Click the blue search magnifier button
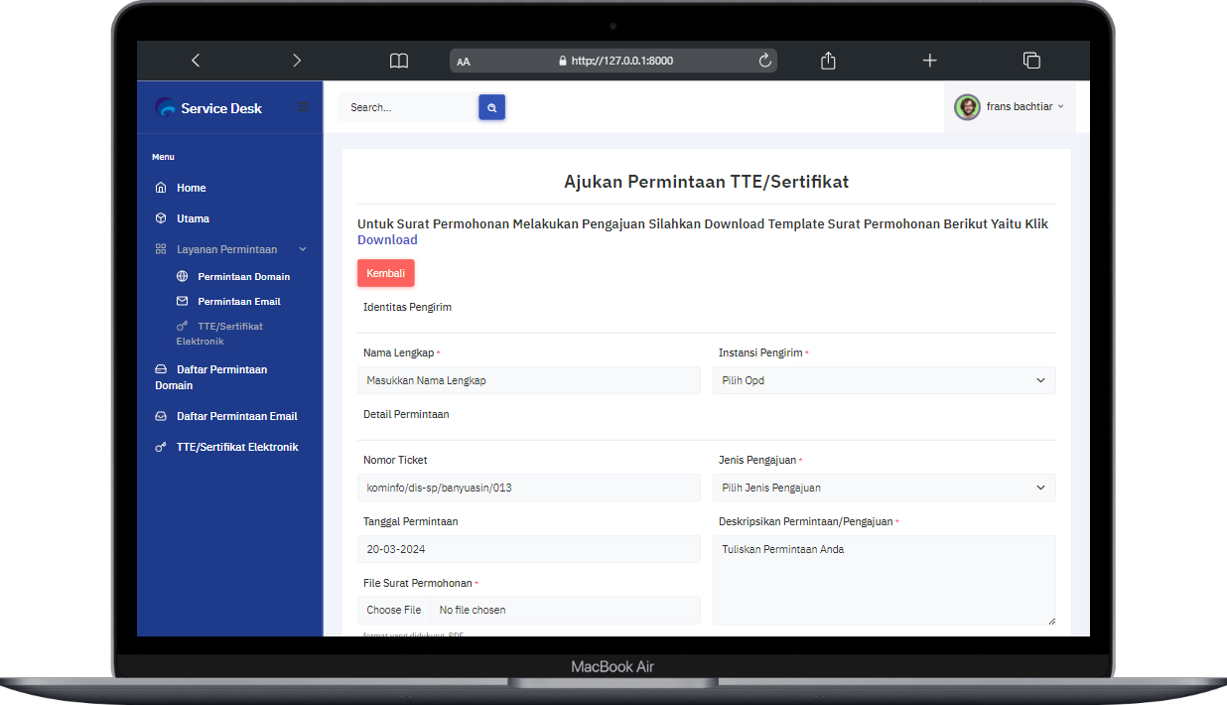Image resolution: width=1227 pixels, height=705 pixels. pyautogui.click(x=492, y=107)
